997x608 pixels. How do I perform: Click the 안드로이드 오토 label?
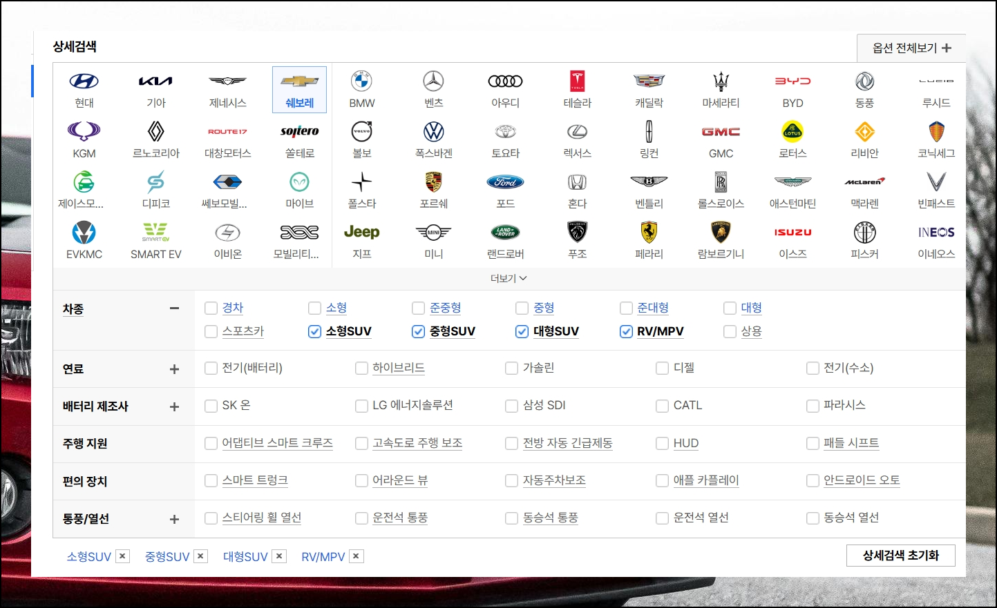862,480
